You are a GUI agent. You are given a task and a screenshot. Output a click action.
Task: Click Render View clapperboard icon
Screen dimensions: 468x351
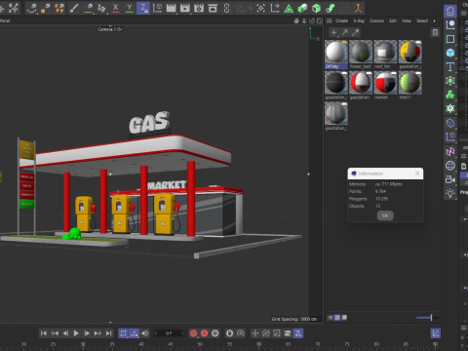pyautogui.click(x=171, y=8)
